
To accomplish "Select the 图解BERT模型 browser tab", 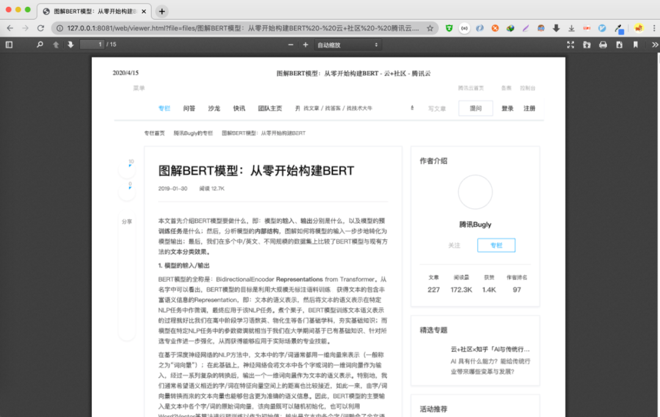I will [x=94, y=12].
